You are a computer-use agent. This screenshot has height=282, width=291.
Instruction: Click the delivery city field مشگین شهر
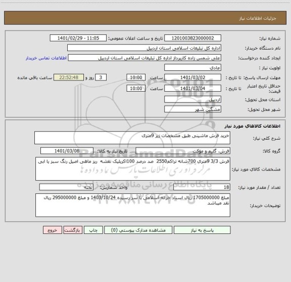pos(192,109)
